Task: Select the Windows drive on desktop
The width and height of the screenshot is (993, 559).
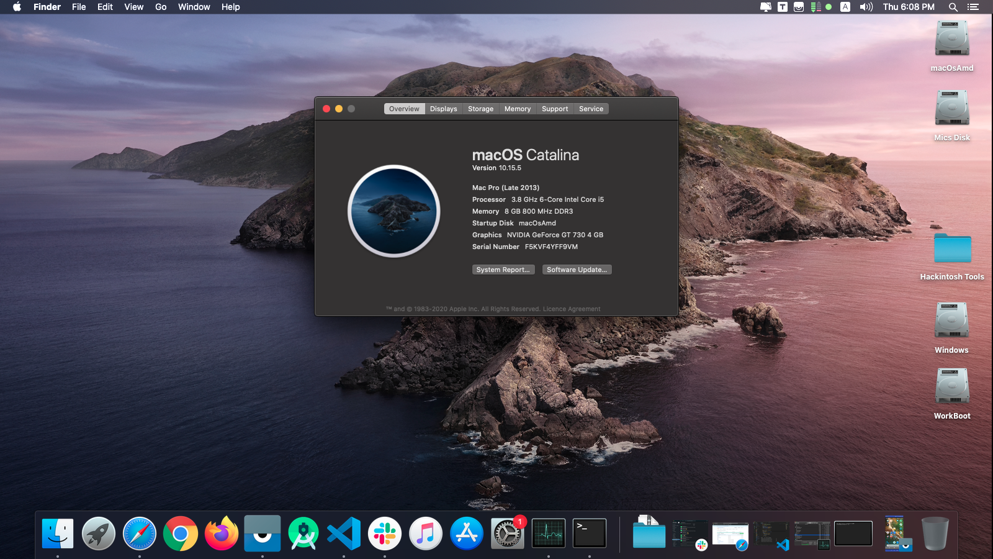Action: (952, 320)
